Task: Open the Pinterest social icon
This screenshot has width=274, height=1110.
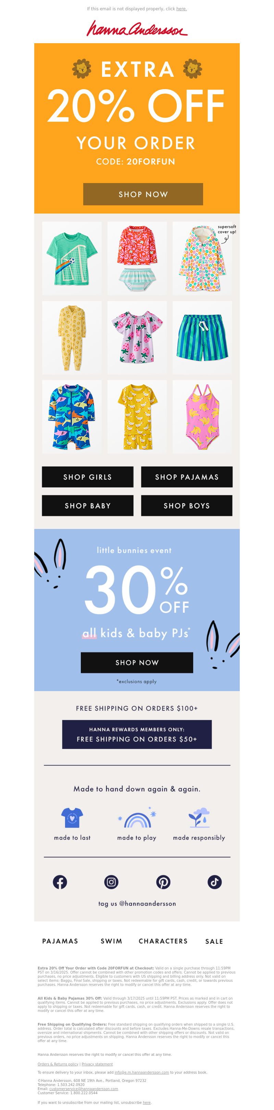Action: [x=163, y=882]
